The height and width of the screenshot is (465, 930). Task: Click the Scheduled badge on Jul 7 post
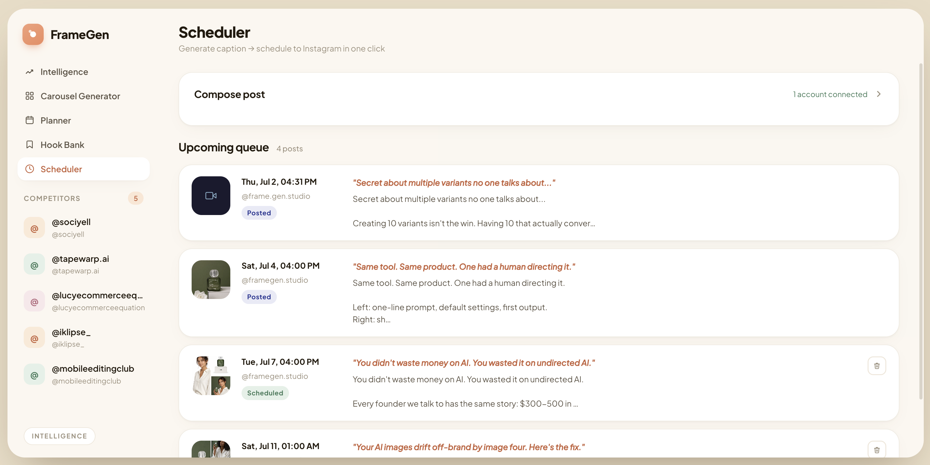(x=265, y=393)
